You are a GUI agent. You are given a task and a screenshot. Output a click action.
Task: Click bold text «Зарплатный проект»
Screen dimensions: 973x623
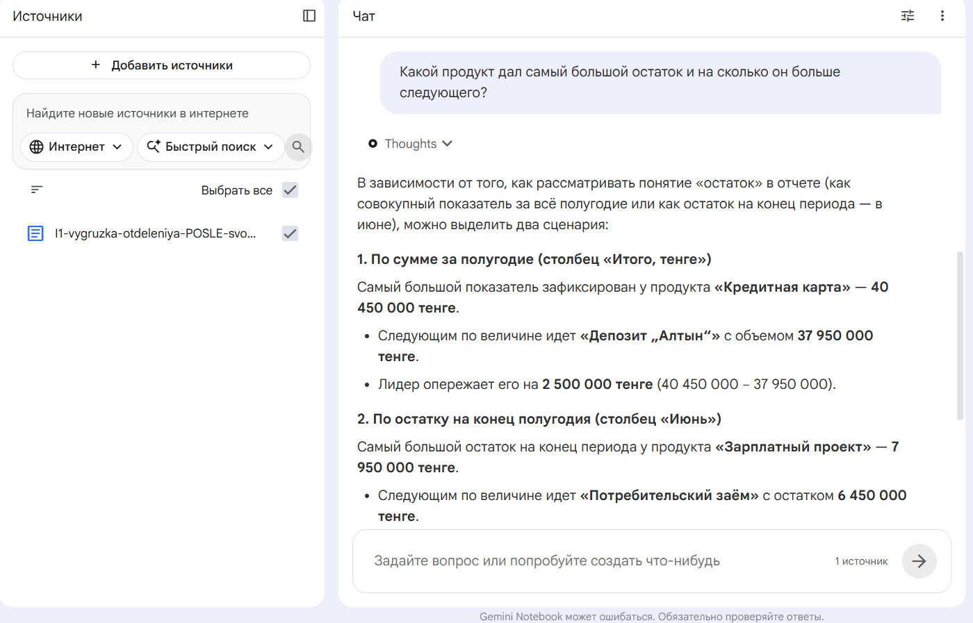(793, 447)
